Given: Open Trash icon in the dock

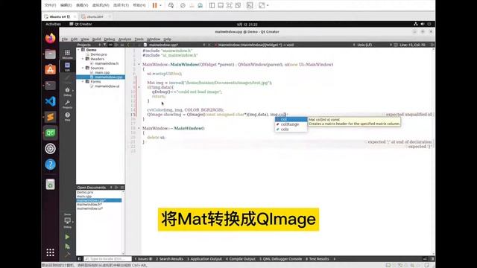Looking at the screenshot, I should tap(50, 184).
